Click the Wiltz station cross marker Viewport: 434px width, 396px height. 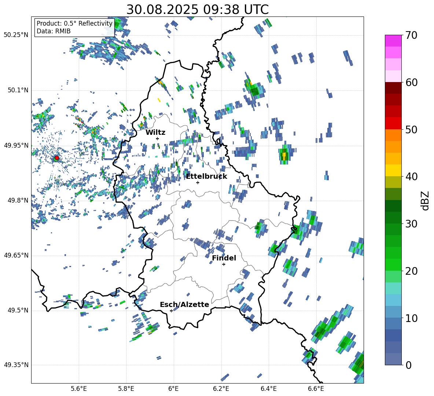[x=158, y=138]
